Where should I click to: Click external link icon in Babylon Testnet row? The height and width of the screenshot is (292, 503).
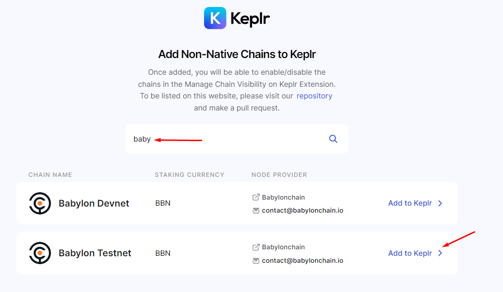click(256, 247)
